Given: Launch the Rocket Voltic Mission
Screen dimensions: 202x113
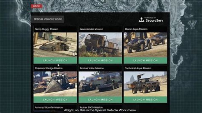Looking at the screenshot, I should tap(100, 100).
